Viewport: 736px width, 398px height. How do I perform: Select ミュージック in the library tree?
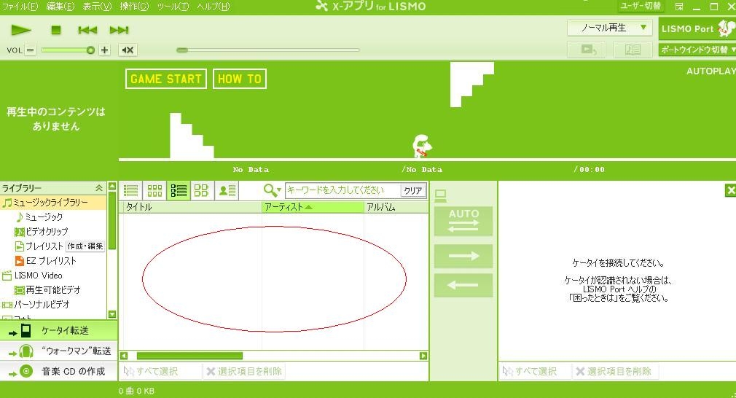click(x=44, y=216)
